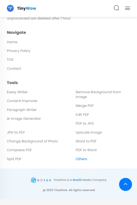The width and height of the screenshot is (137, 205).
Task: Open the hamburger menu icon
Action: [128, 8]
